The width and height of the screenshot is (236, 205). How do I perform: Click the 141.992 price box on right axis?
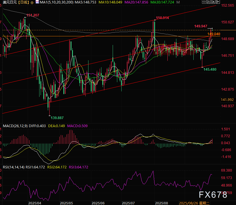[x=228, y=100]
